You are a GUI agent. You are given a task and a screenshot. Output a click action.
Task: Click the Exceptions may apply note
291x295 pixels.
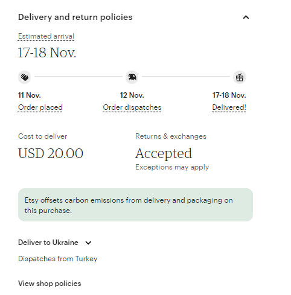pos(172,167)
